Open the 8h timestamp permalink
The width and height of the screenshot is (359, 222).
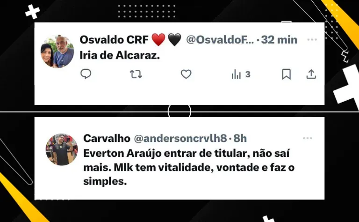tap(240, 138)
